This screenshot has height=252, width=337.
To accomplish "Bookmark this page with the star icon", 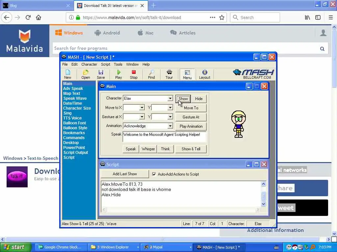I will coord(222,18).
